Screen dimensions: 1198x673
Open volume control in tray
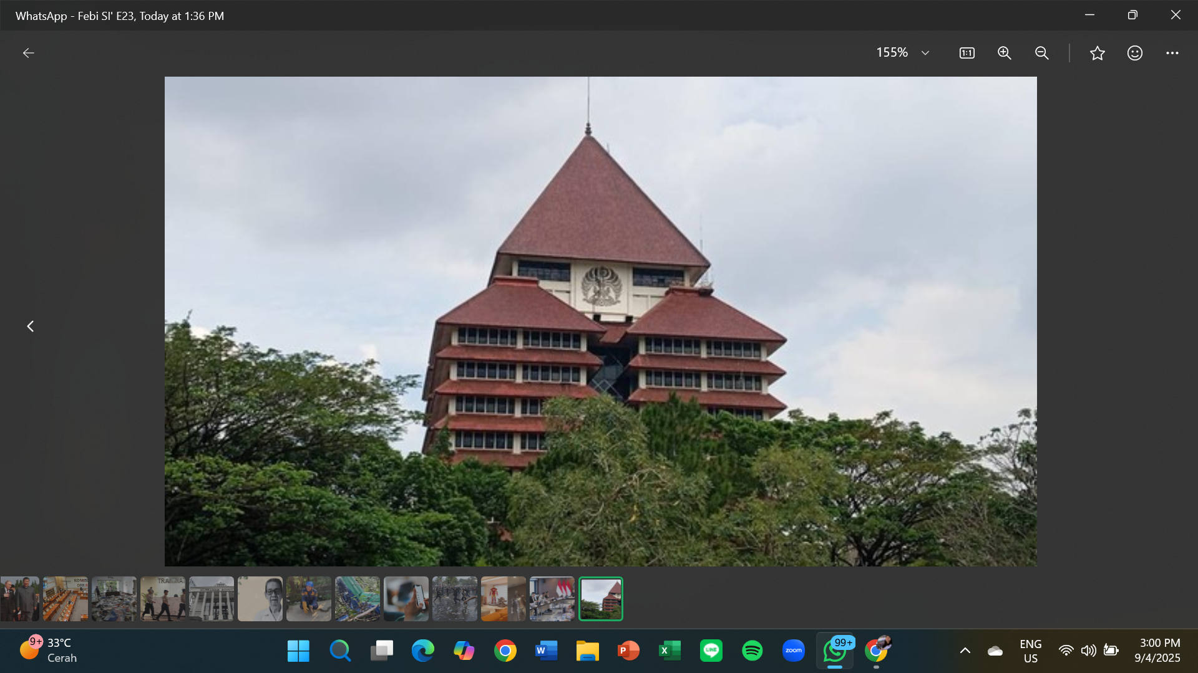1088,651
